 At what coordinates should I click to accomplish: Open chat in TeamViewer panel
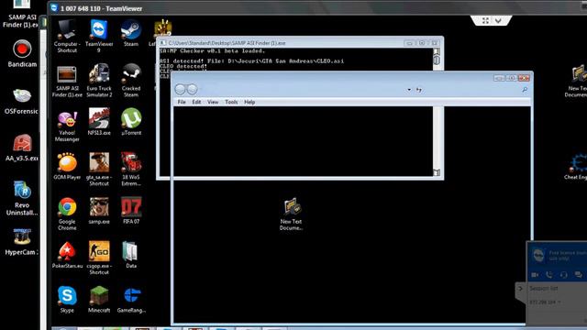pyautogui.click(x=579, y=275)
